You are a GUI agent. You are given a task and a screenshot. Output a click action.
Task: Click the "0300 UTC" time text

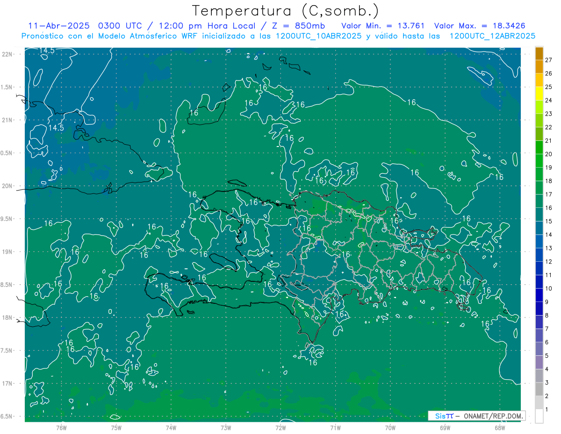pyautogui.click(x=119, y=26)
